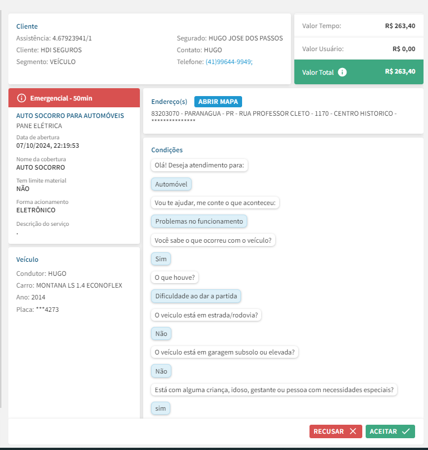Screen dimensions: 428x450
Task: Click the Endereço(s) section heading
Action: point(169,102)
